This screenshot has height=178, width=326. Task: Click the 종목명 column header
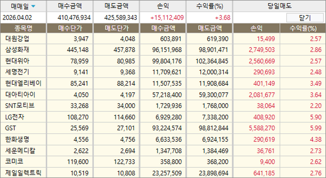(23, 28)
